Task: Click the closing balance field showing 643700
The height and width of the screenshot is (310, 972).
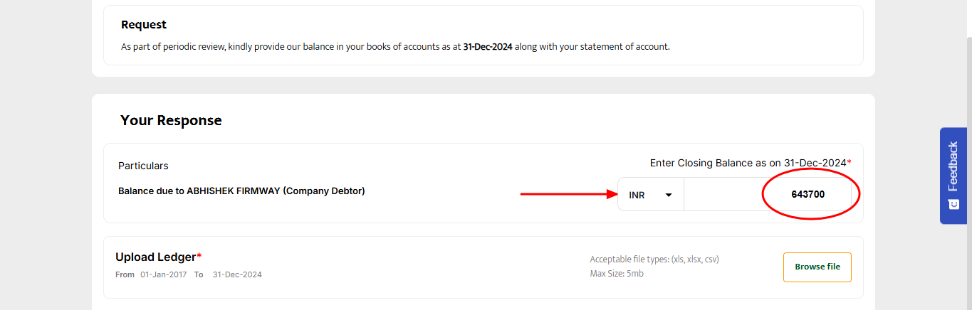Action: tap(768, 194)
